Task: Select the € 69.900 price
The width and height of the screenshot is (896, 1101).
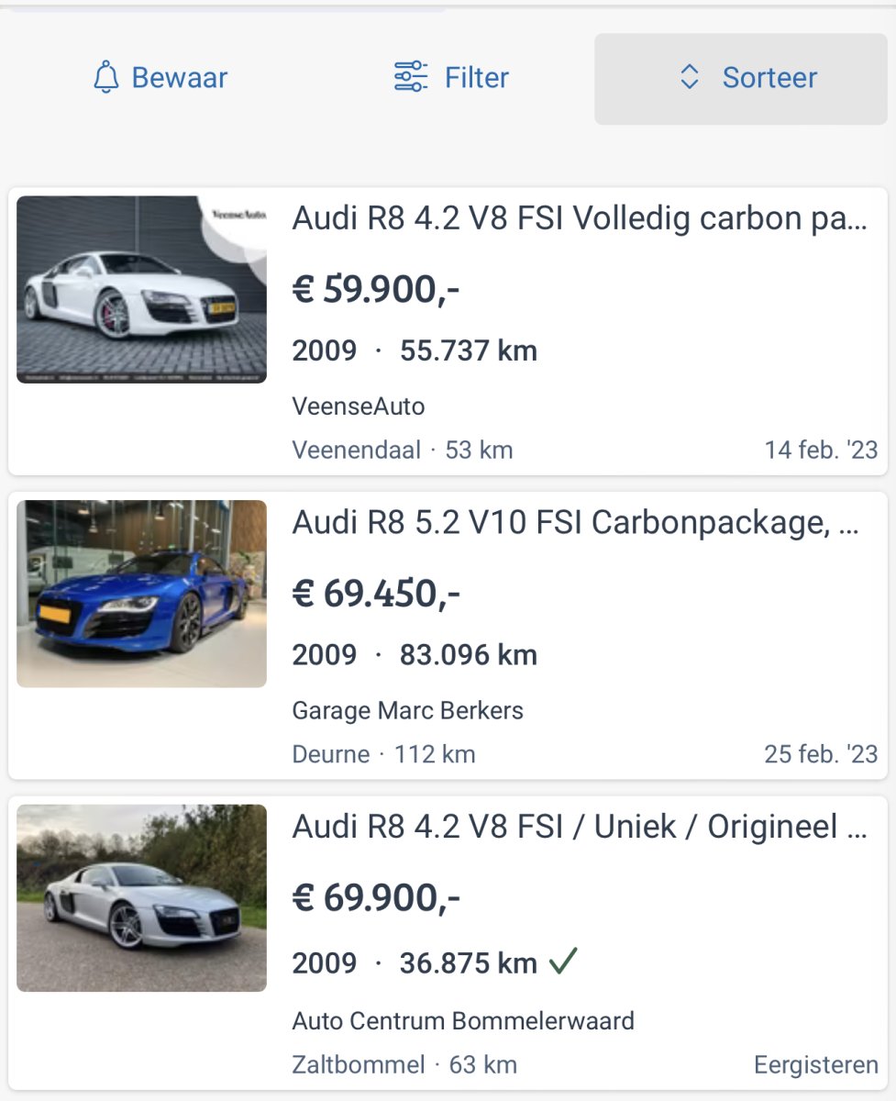Action: point(376,898)
